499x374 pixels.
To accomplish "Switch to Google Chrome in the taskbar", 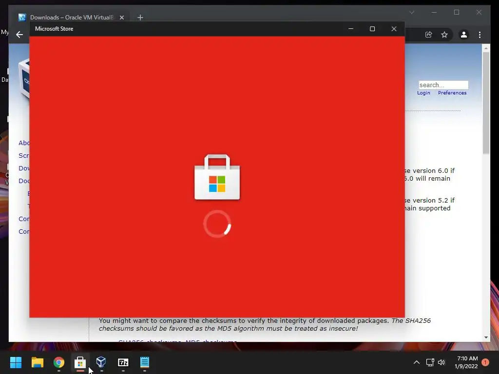I will 59,362.
